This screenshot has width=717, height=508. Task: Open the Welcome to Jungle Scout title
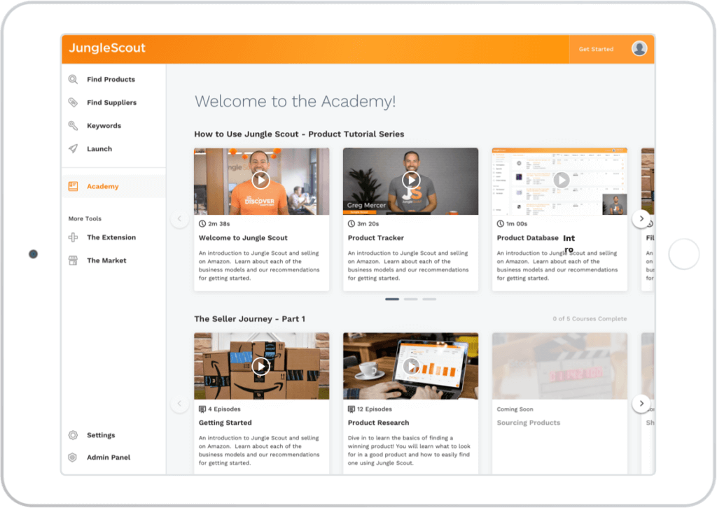243,238
